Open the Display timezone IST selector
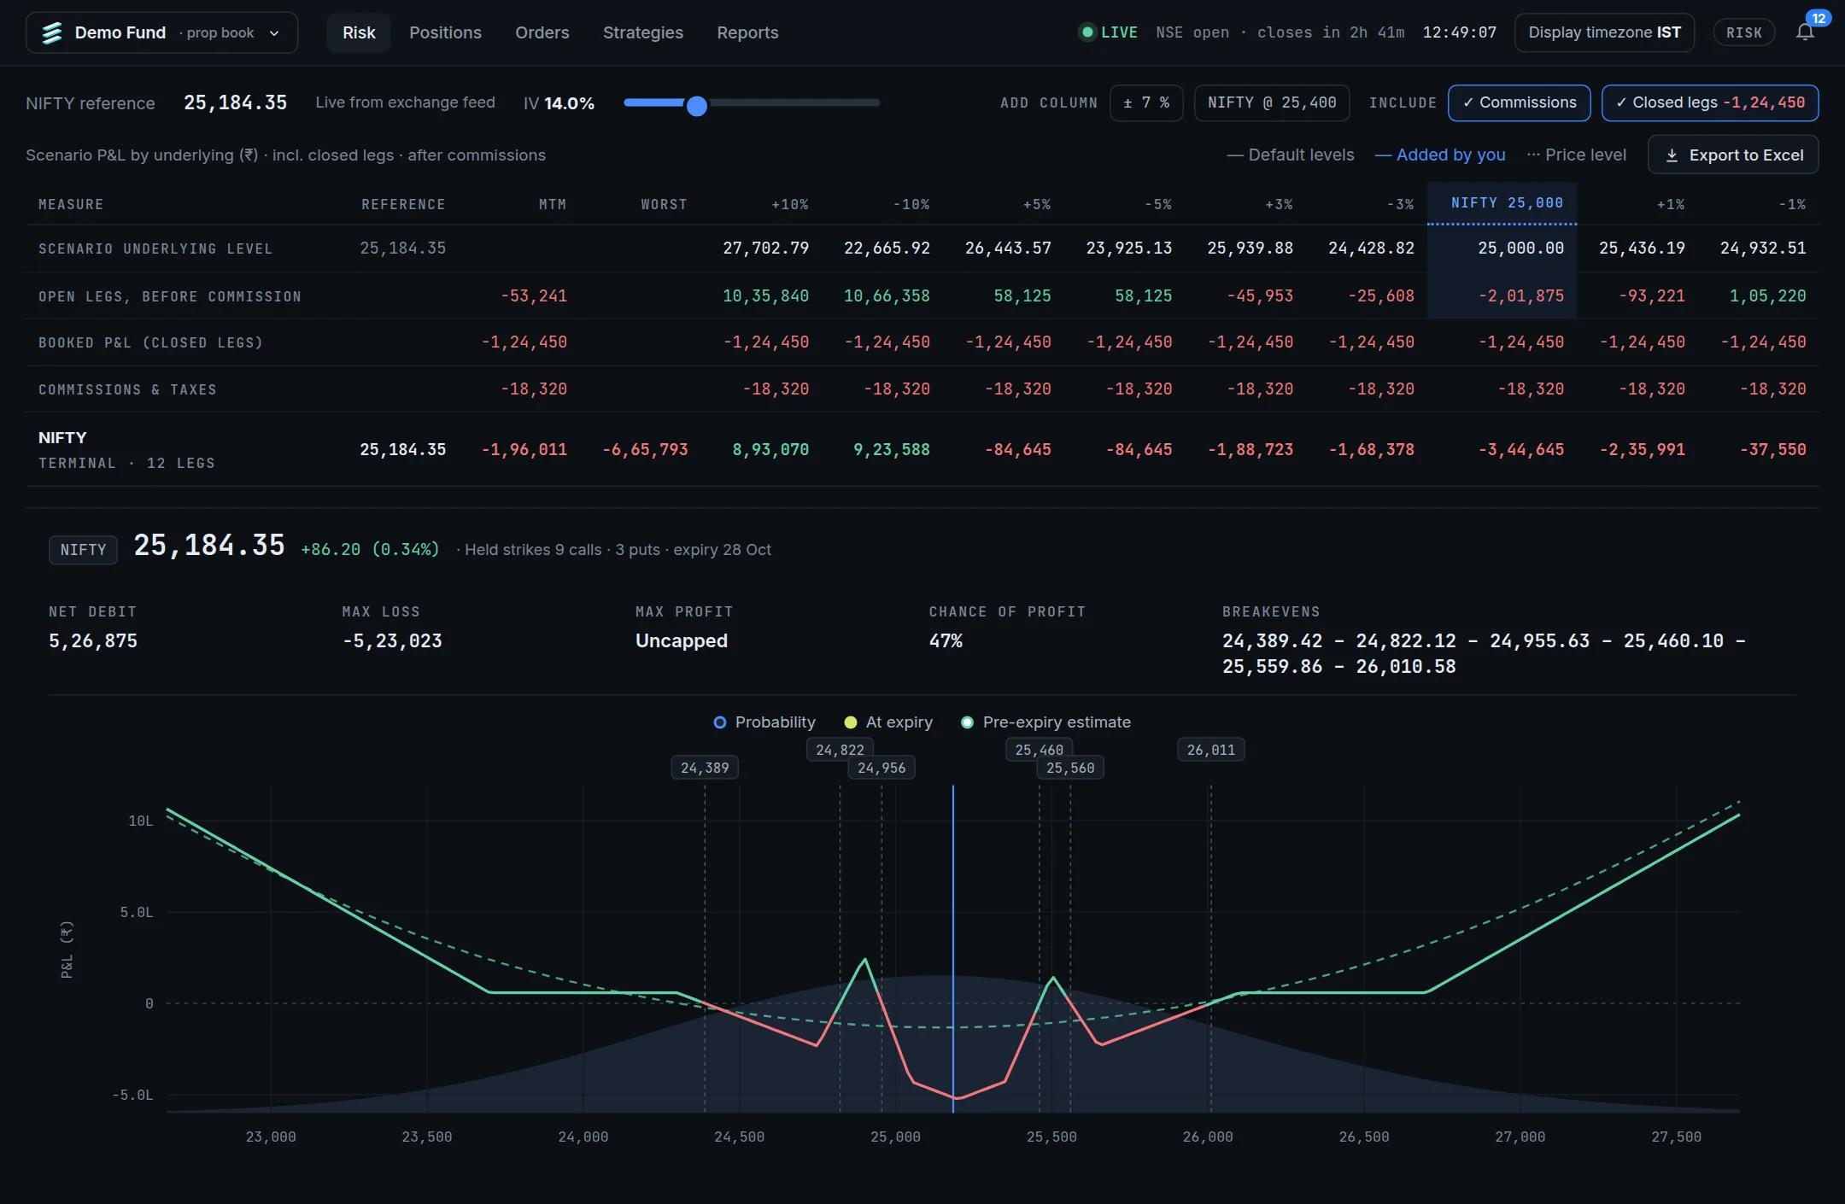This screenshot has height=1204, width=1845. 1604,32
